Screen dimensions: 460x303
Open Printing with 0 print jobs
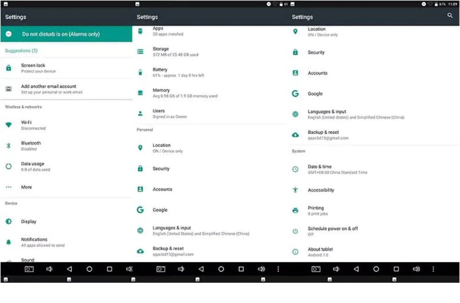click(x=374, y=210)
